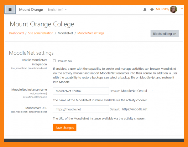Click the Ms Reddy username text
This screenshot has height=147, width=188.
(x=162, y=9)
